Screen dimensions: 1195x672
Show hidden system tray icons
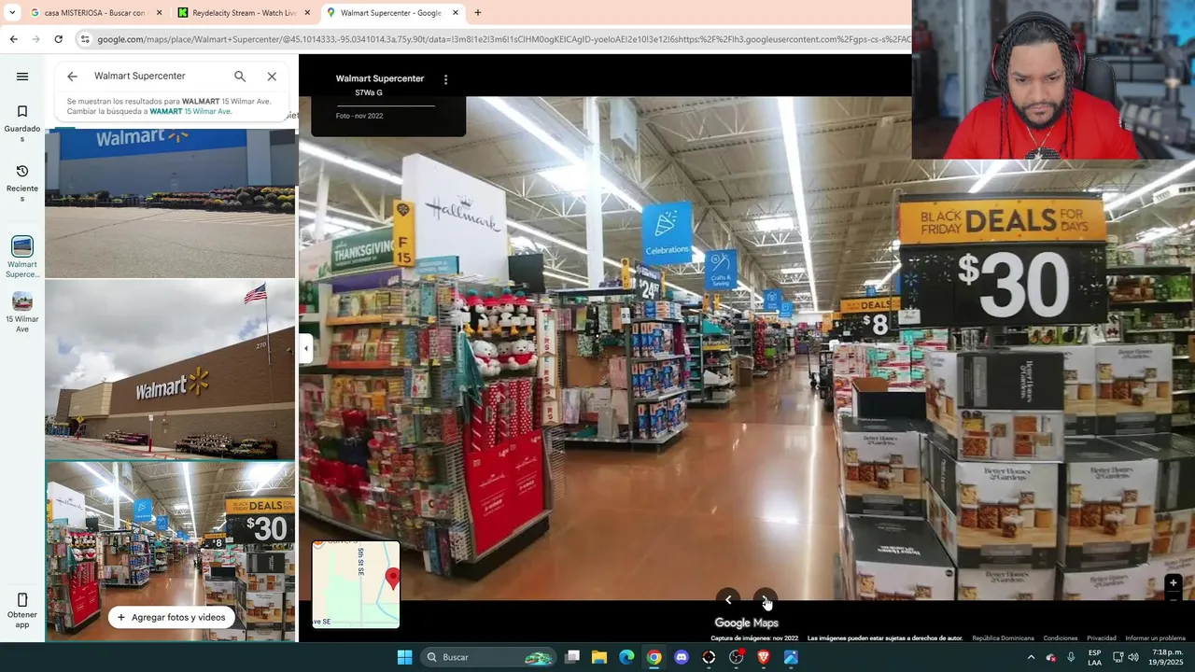(x=1031, y=657)
